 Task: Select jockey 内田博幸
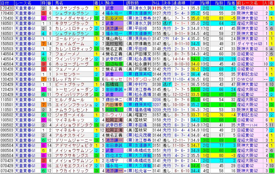point(114,105)
